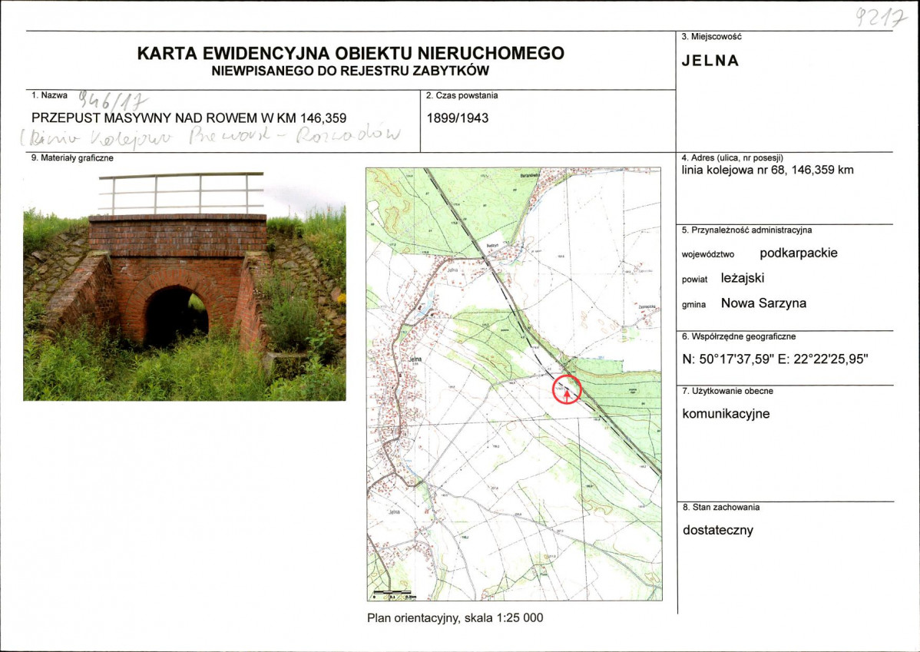The image size is (920, 652).
Task: Click the handwritten number "946/17" beside Nazwa
Action: pos(113,101)
